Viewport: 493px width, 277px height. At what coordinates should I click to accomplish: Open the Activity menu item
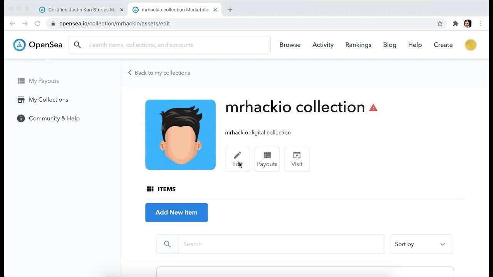click(323, 45)
